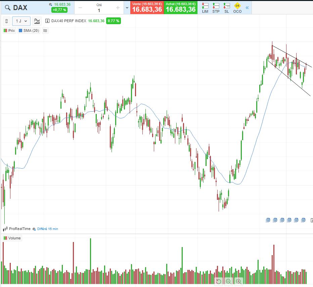This screenshot has width=313, height=287.
Task: Show DAX40 PERF INDEX info icon
Action: tap(47, 21)
